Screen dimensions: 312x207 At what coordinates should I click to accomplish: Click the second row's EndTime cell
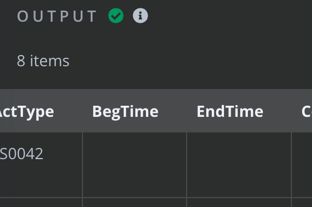[239, 203]
